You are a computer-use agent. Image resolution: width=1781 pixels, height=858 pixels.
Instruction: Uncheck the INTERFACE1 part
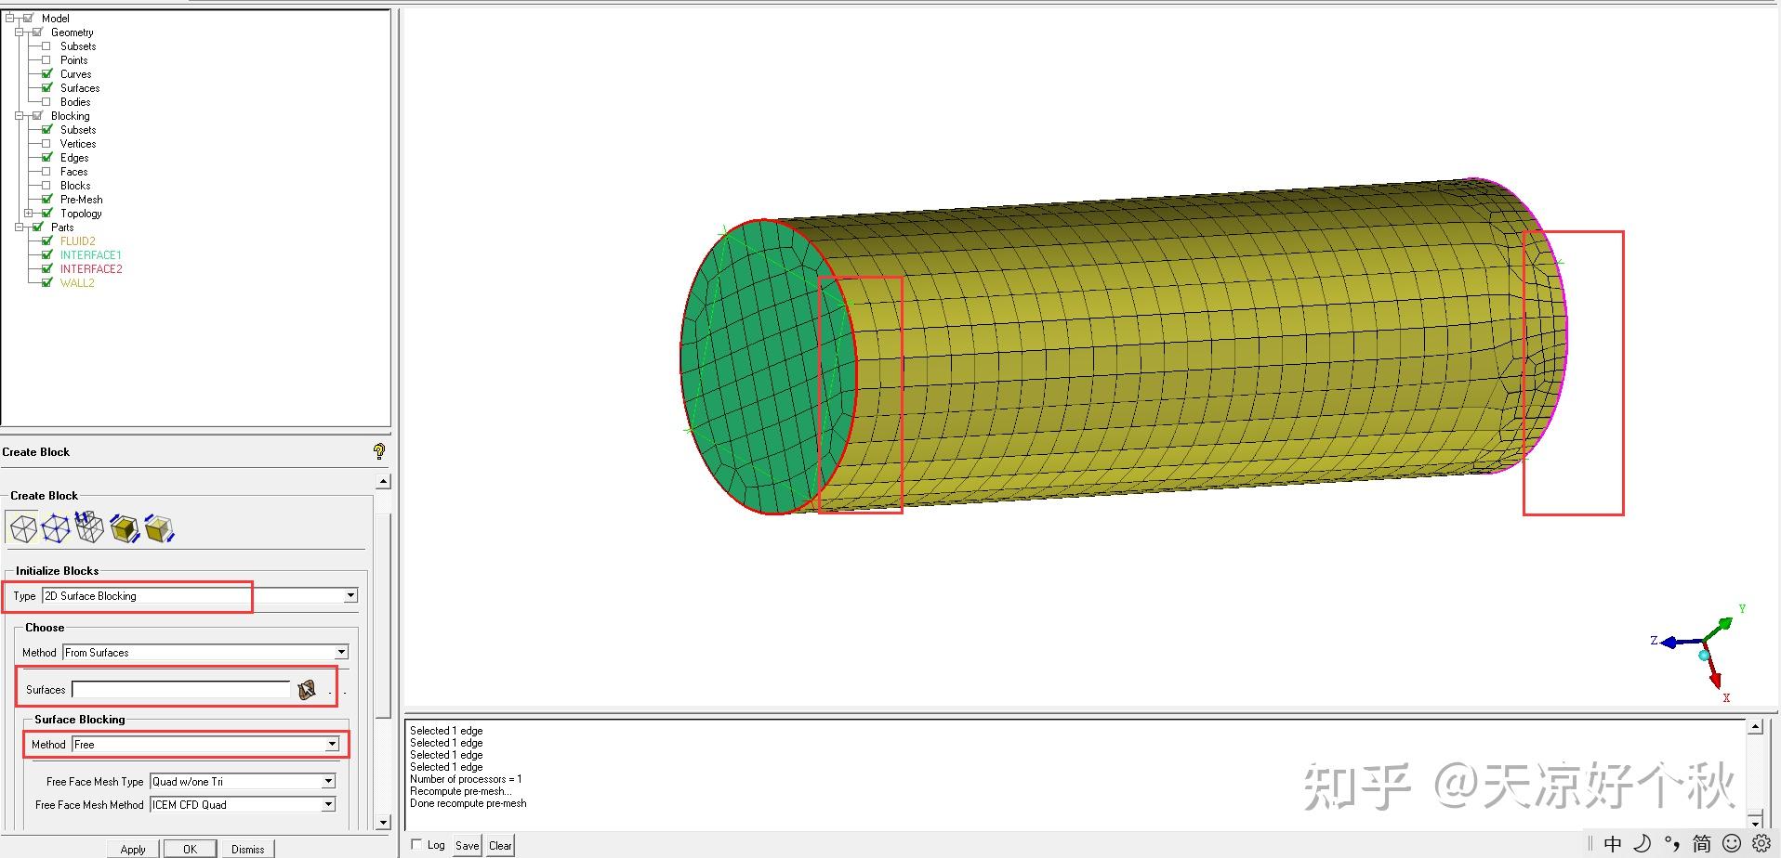pos(46,255)
